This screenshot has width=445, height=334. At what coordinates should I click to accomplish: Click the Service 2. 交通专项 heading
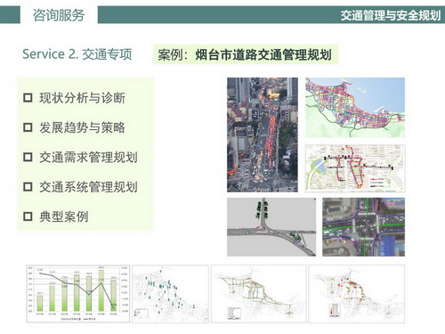[77, 54]
